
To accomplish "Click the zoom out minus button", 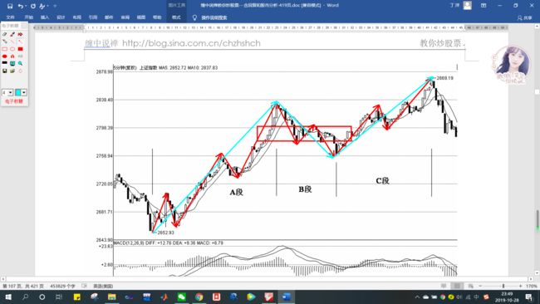I will tap(480, 286).
